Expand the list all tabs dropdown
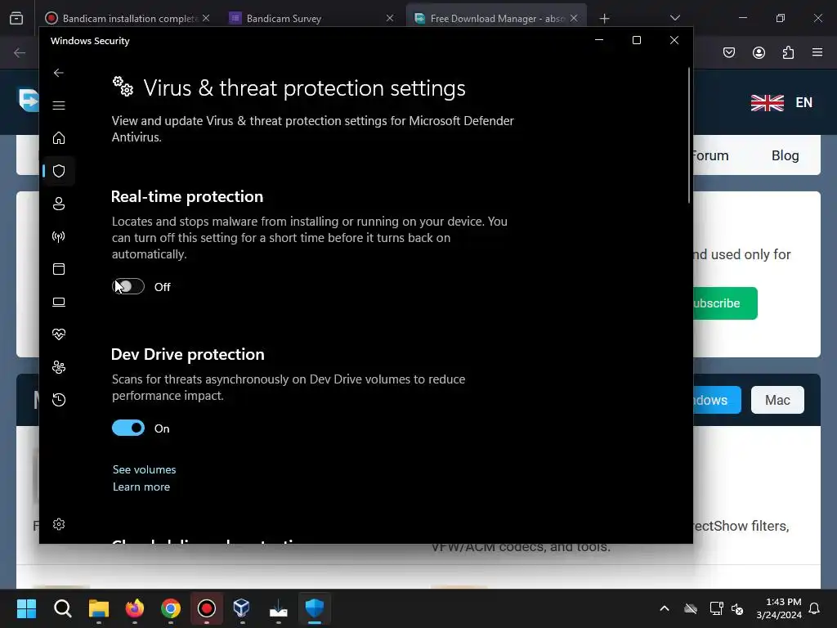The height and width of the screenshot is (628, 837). pyautogui.click(x=674, y=18)
